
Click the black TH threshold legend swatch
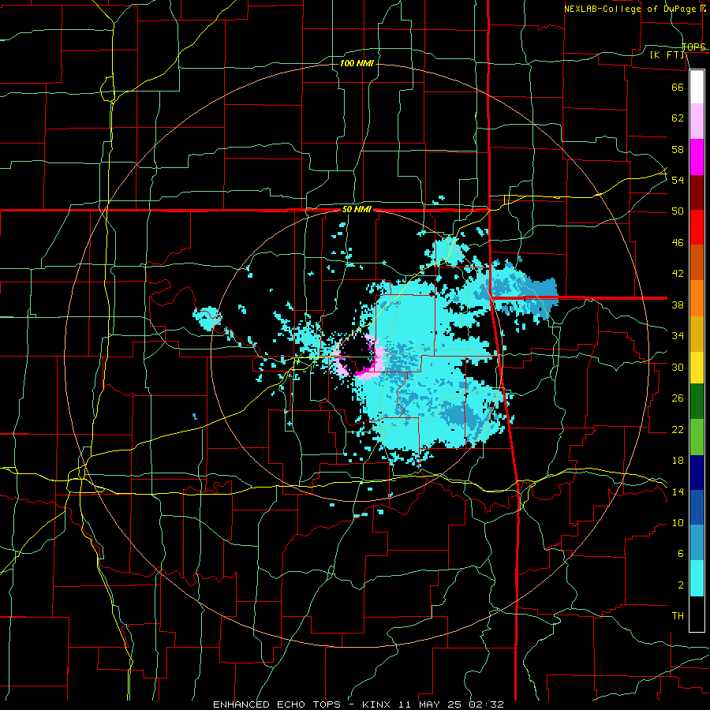point(697,614)
